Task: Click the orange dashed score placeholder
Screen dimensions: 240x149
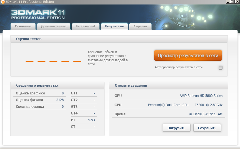Action: pos(53,61)
